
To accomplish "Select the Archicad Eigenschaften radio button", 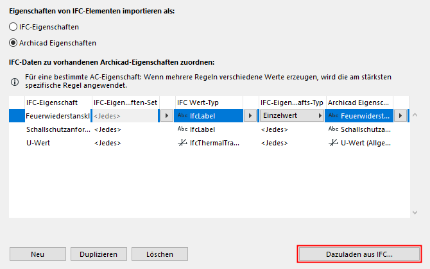I will click(x=13, y=43).
